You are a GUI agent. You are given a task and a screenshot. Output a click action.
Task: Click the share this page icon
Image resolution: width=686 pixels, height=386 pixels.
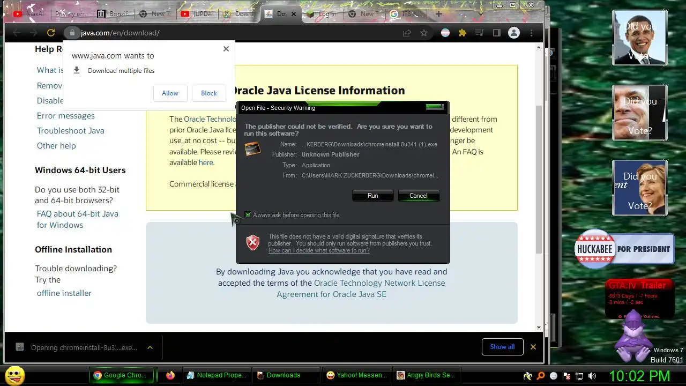tap(407, 33)
